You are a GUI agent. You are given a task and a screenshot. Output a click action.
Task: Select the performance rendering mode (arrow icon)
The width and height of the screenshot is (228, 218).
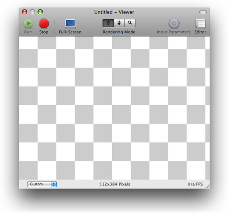(108, 23)
